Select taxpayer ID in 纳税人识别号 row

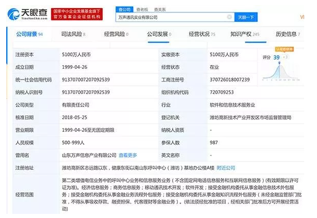(x=86, y=92)
